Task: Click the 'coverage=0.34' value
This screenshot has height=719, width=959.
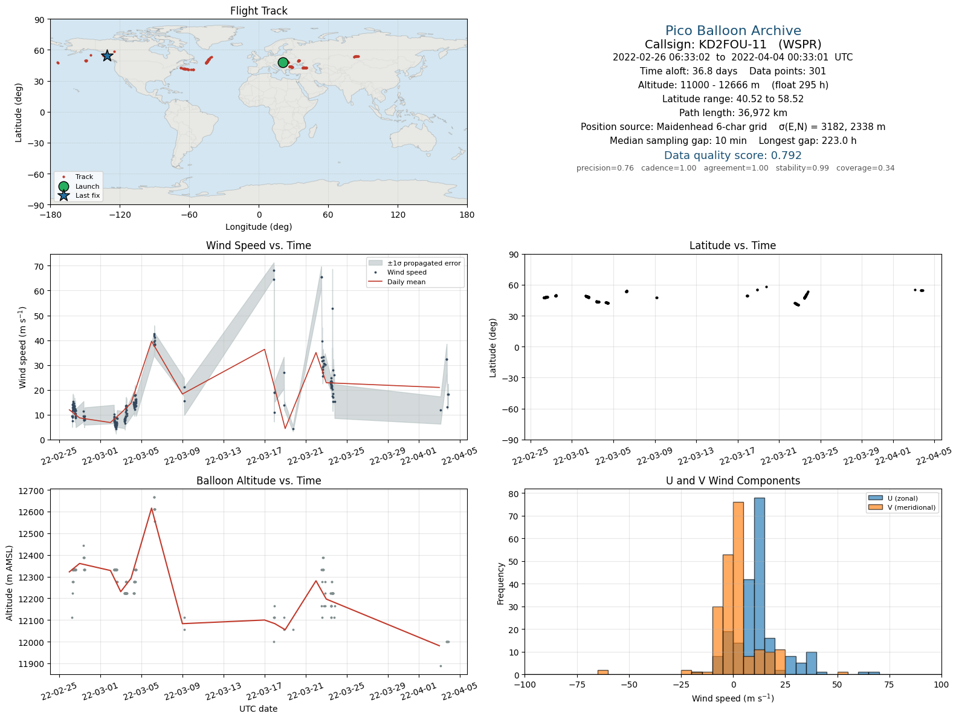Action: coord(865,168)
